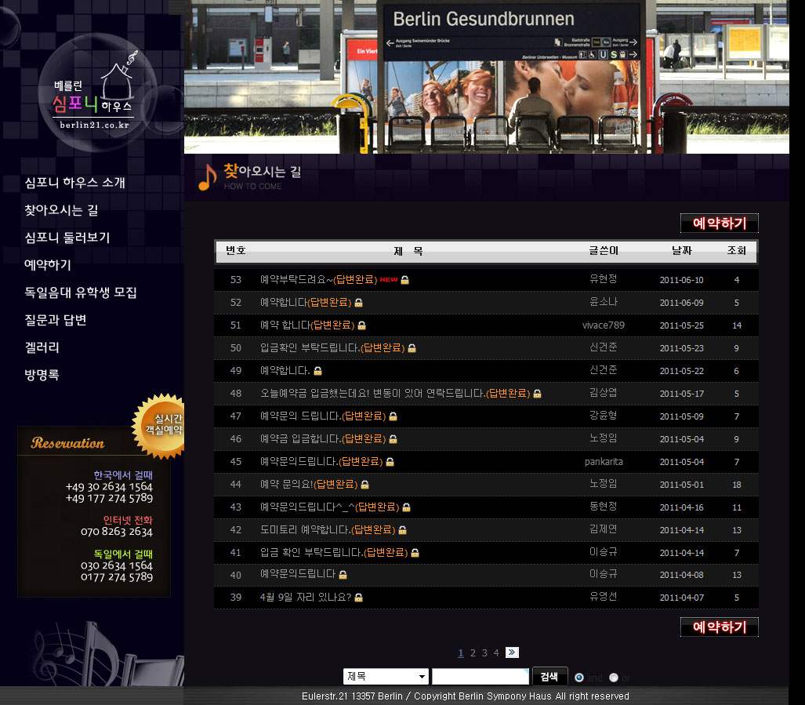Click the Berlin Gesundbrunnen banner photo

tap(486, 77)
